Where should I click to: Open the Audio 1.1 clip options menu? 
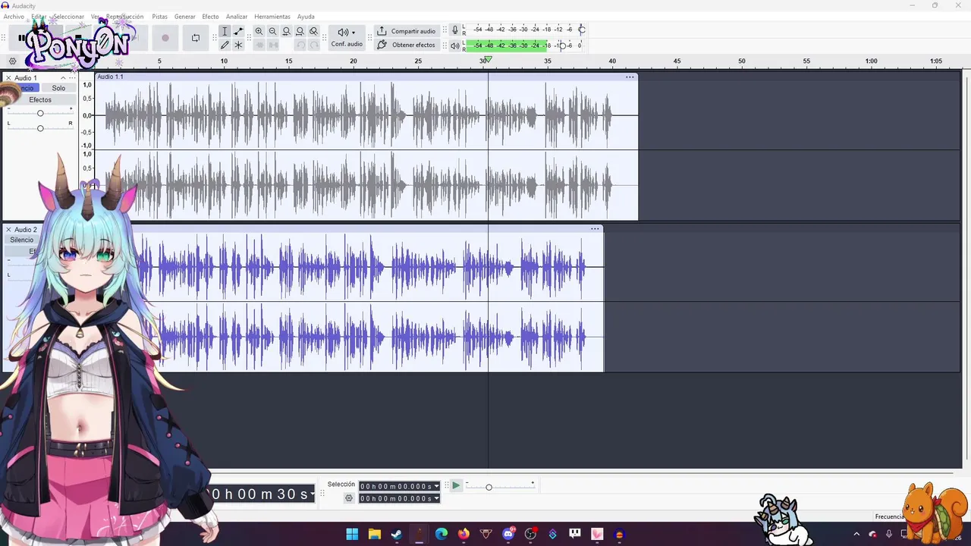point(630,77)
